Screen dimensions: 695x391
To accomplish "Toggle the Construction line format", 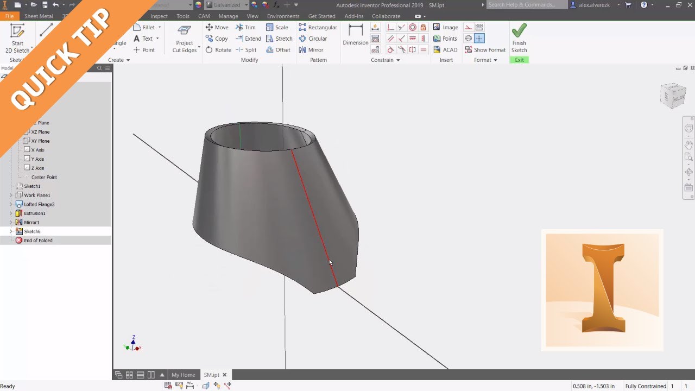I will (x=468, y=27).
